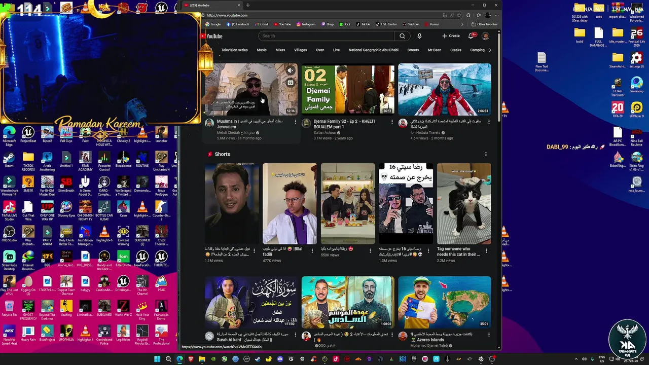The image size is (649, 365).
Task: Open Elden Ring desktop shortcut
Action: point(637,161)
